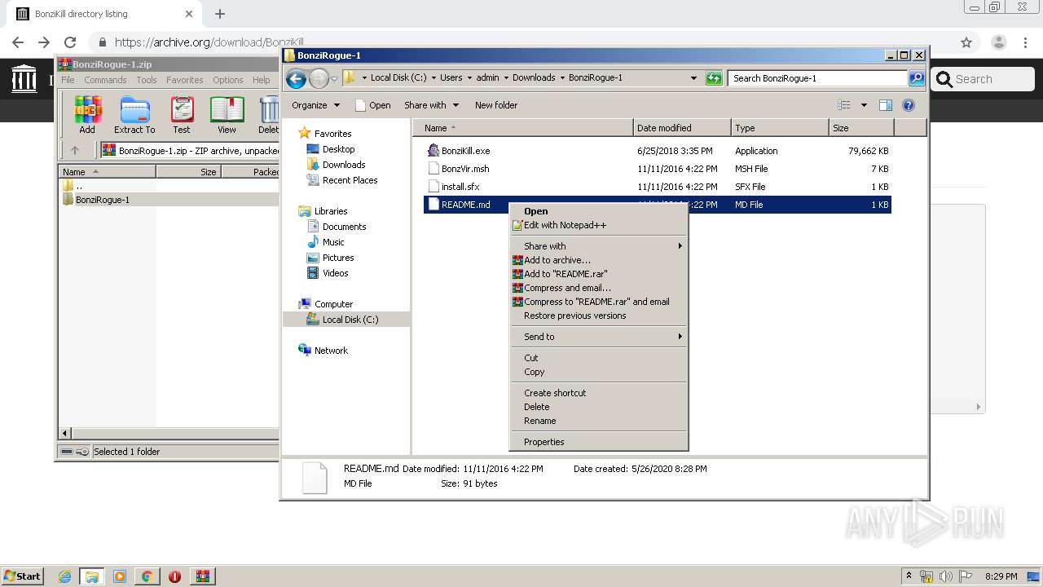Open the Chrome profile avatar icon

coord(999,42)
